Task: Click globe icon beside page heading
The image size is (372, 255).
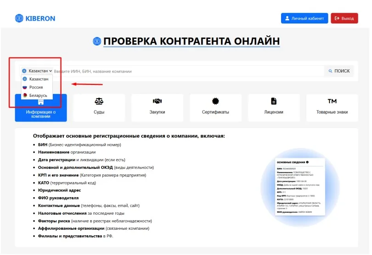Action: click(97, 41)
